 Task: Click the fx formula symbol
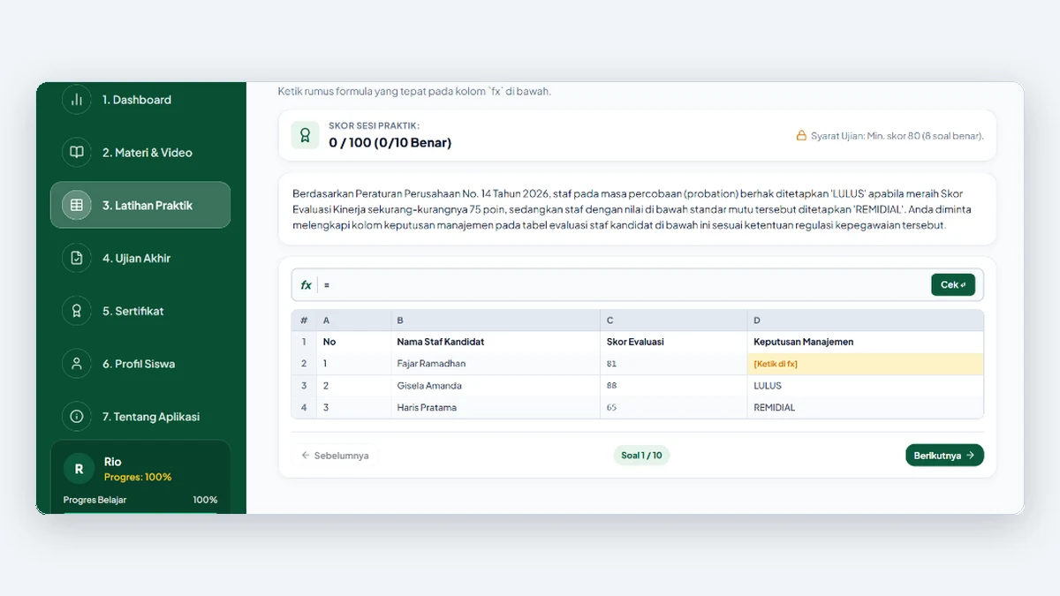coord(306,285)
